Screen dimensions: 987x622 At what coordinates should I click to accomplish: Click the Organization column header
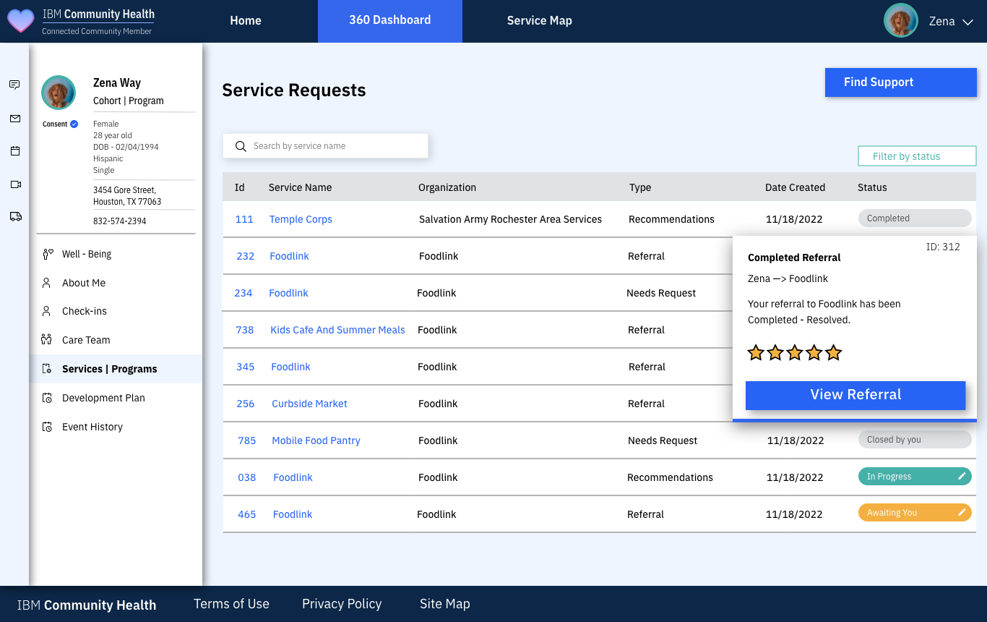[447, 187]
